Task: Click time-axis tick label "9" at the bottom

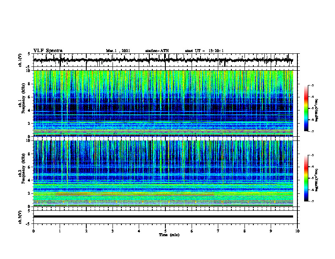Action: click(x=271, y=231)
